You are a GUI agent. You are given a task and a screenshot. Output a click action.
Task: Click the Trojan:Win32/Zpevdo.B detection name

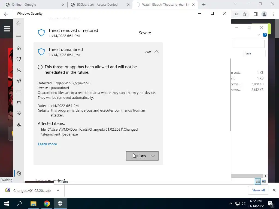tap(72, 83)
